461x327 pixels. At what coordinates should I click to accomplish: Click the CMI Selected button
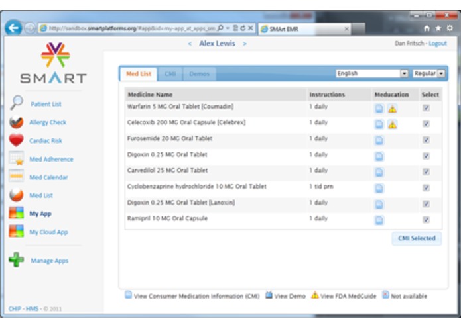pos(417,238)
